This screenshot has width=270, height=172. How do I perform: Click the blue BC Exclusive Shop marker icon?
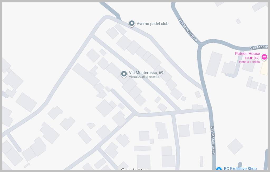[219, 169]
